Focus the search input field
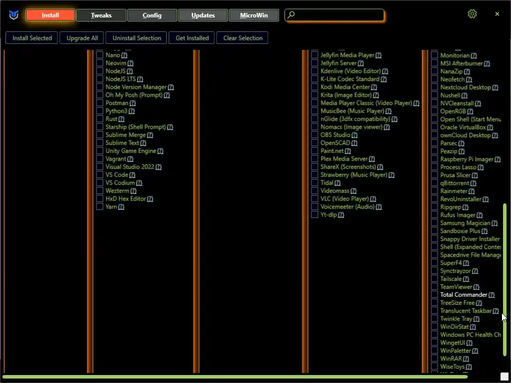Image resolution: width=511 pixels, height=383 pixels. click(335, 15)
